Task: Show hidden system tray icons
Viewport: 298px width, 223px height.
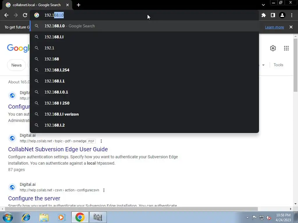Action: tap(247, 217)
